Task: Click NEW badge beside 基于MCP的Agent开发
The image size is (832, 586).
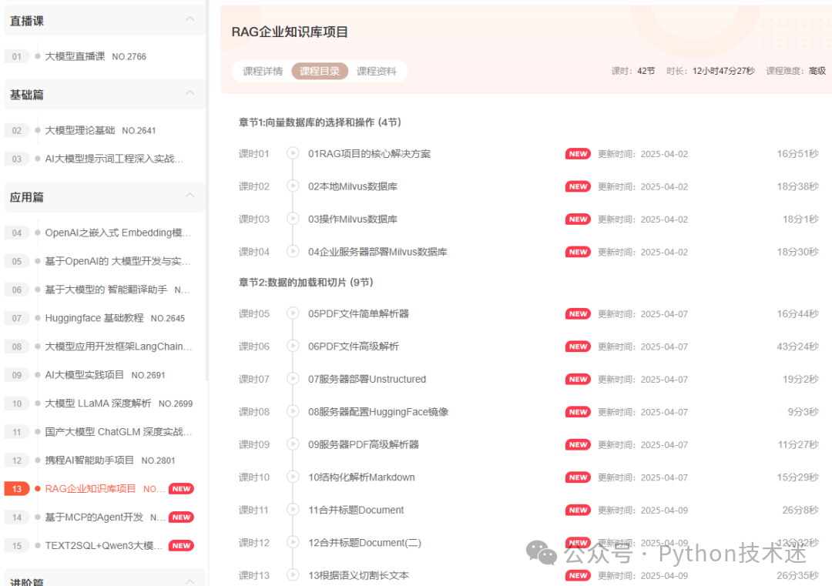Action: (x=181, y=517)
